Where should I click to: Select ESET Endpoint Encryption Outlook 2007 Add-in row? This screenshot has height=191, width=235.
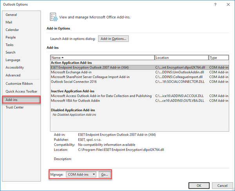tap(139, 68)
